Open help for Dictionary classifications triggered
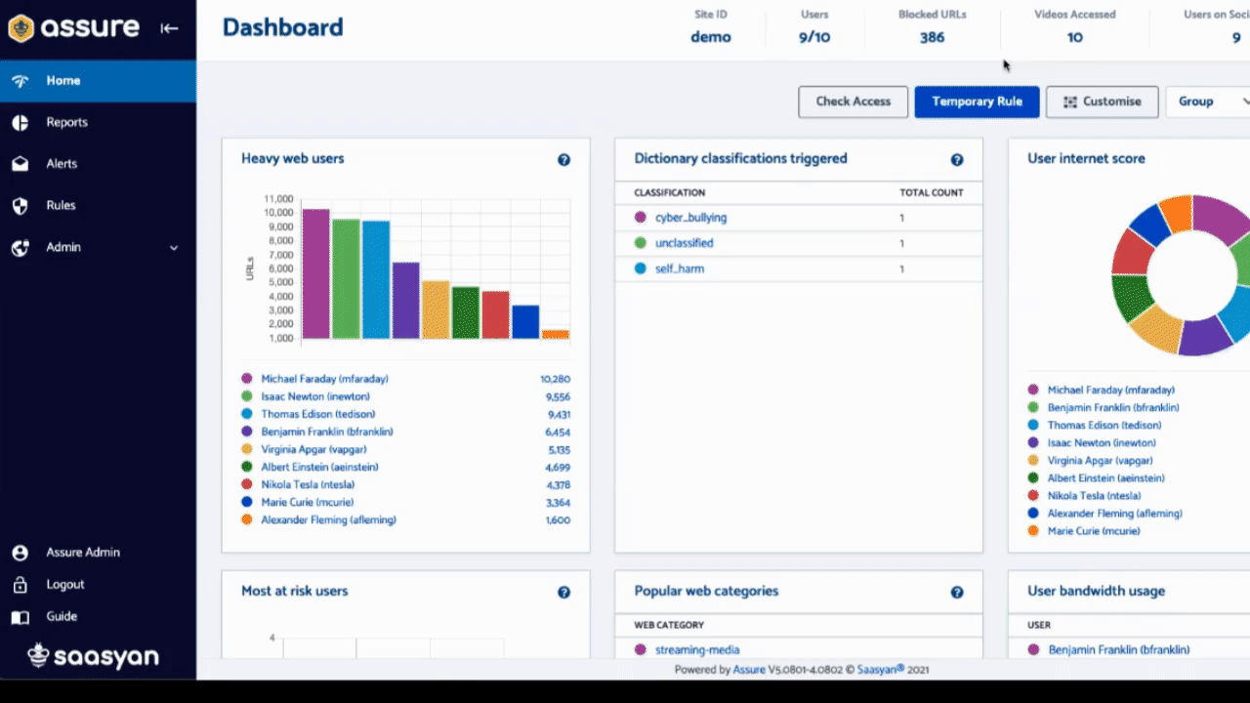The image size is (1250, 703). (956, 159)
